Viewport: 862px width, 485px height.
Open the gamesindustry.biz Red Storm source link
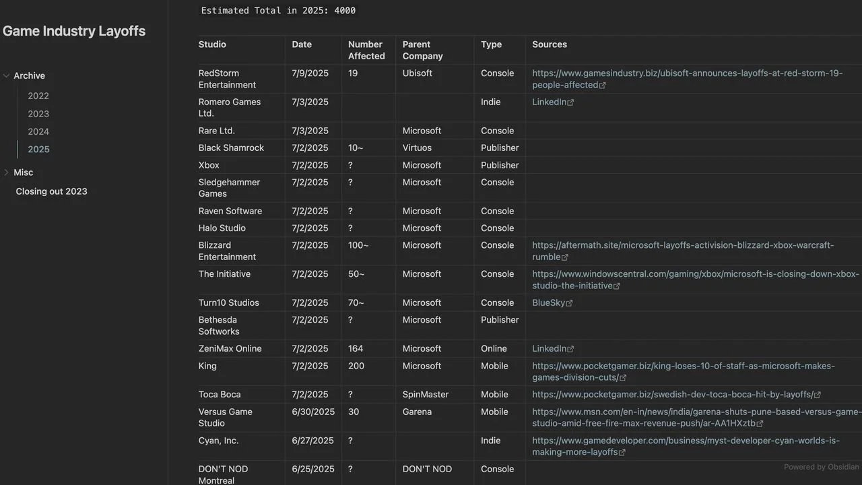coord(688,79)
